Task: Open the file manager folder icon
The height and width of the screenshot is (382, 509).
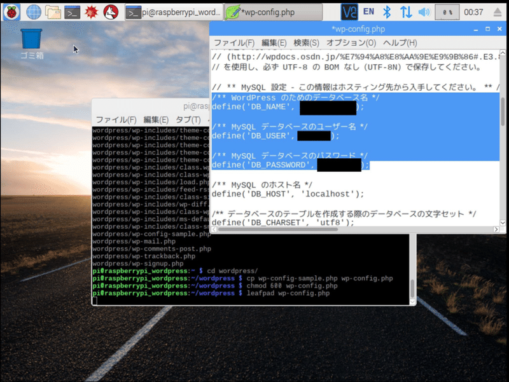Action: click(53, 12)
